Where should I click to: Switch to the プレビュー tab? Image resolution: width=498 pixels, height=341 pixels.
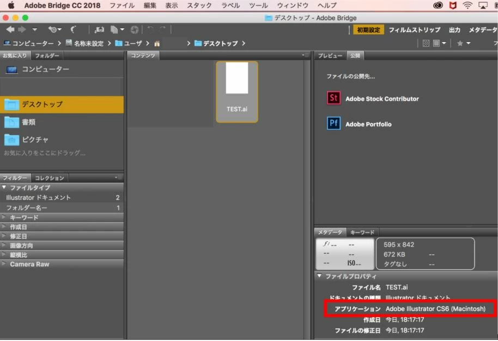(x=330, y=56)
